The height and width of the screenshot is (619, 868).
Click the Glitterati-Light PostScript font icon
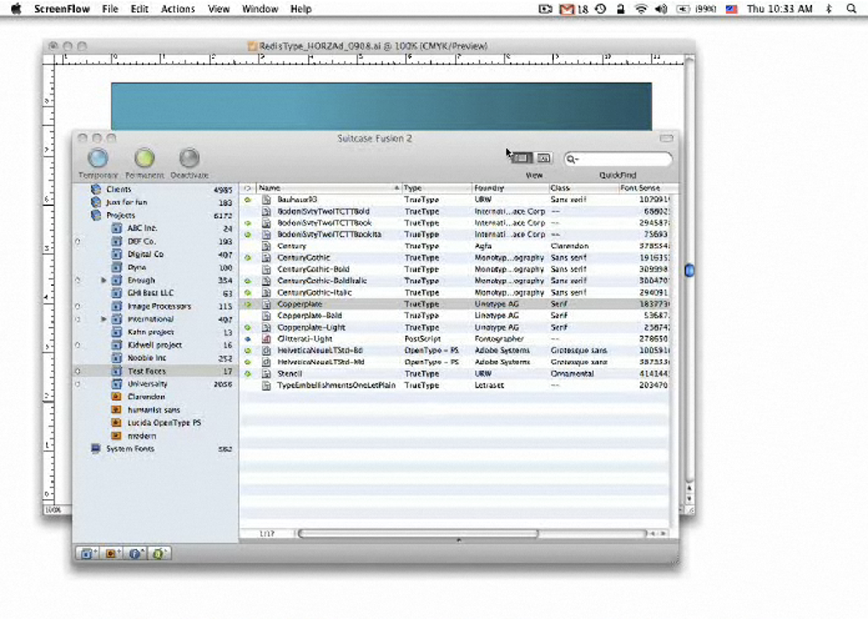click(266, 339)
